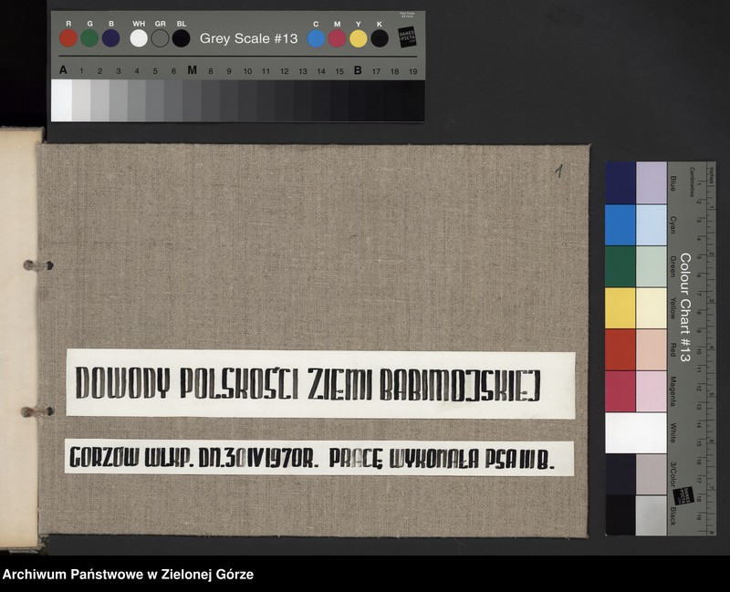This screenshot has height=592, width=730.
Task: Select the pale Green tint patch
Action: coord(652,266)
